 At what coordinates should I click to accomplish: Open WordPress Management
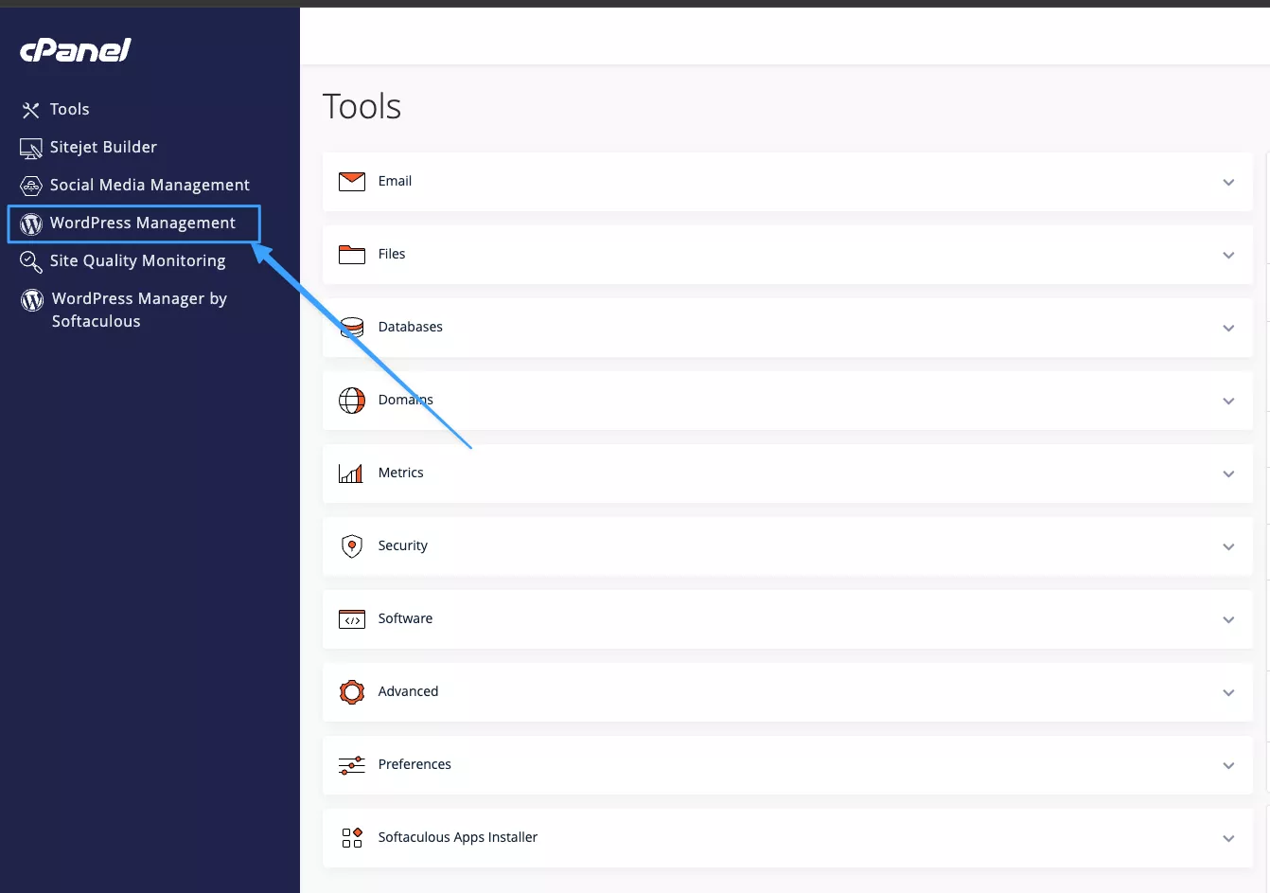click(x=143, y=223)
